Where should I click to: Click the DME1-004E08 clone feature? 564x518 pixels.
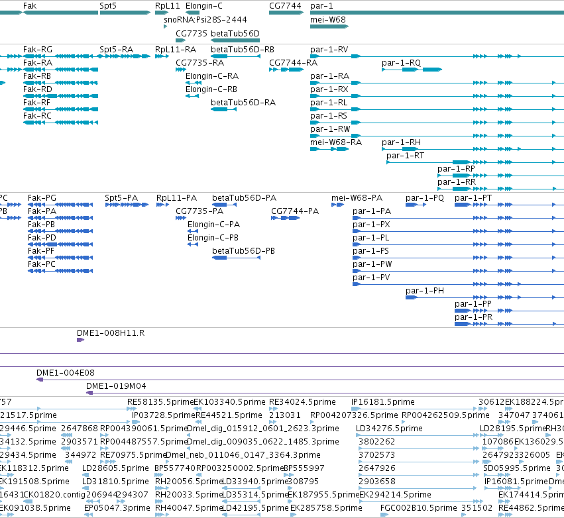tap(300, 380)
